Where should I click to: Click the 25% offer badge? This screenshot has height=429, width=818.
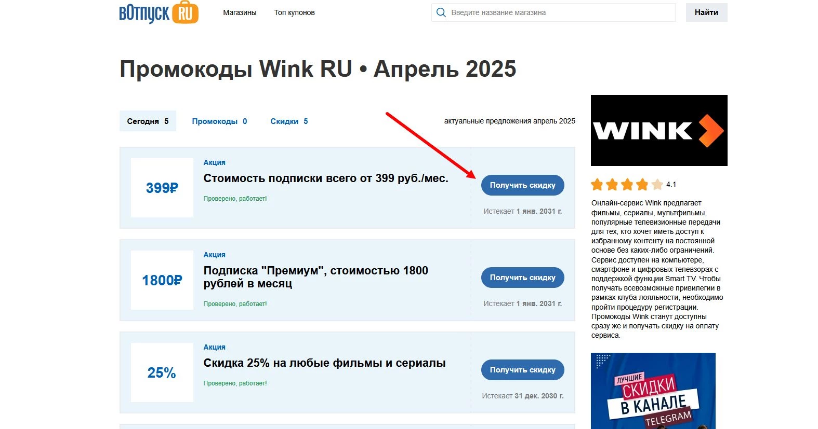click(162, 372)
